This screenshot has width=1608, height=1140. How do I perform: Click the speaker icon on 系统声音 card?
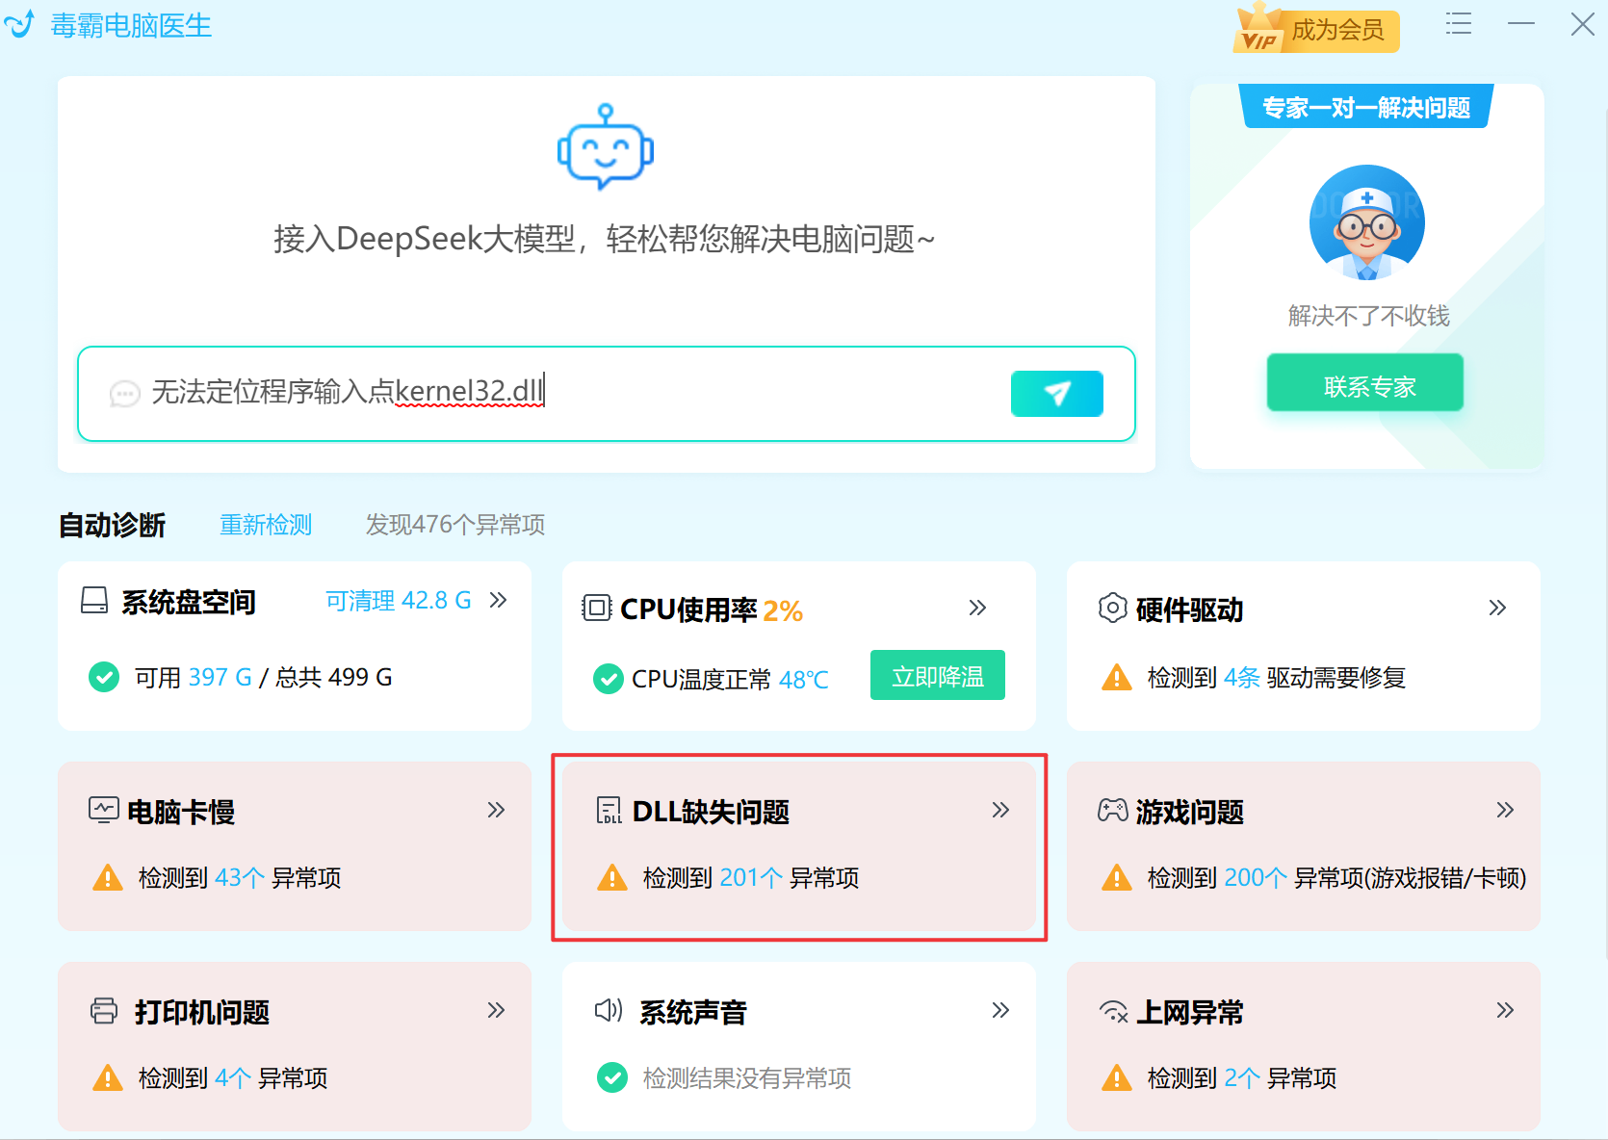(x=607, y=1011)
